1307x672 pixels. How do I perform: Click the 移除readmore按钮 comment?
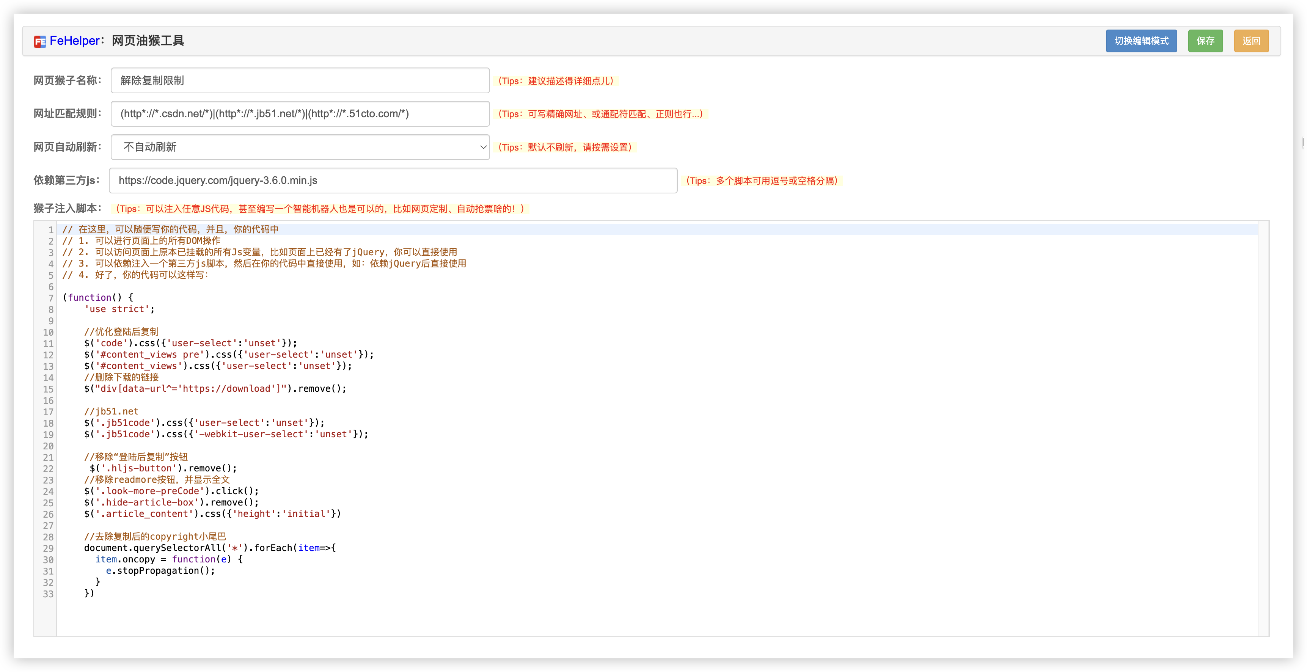[x=157, y=480]
